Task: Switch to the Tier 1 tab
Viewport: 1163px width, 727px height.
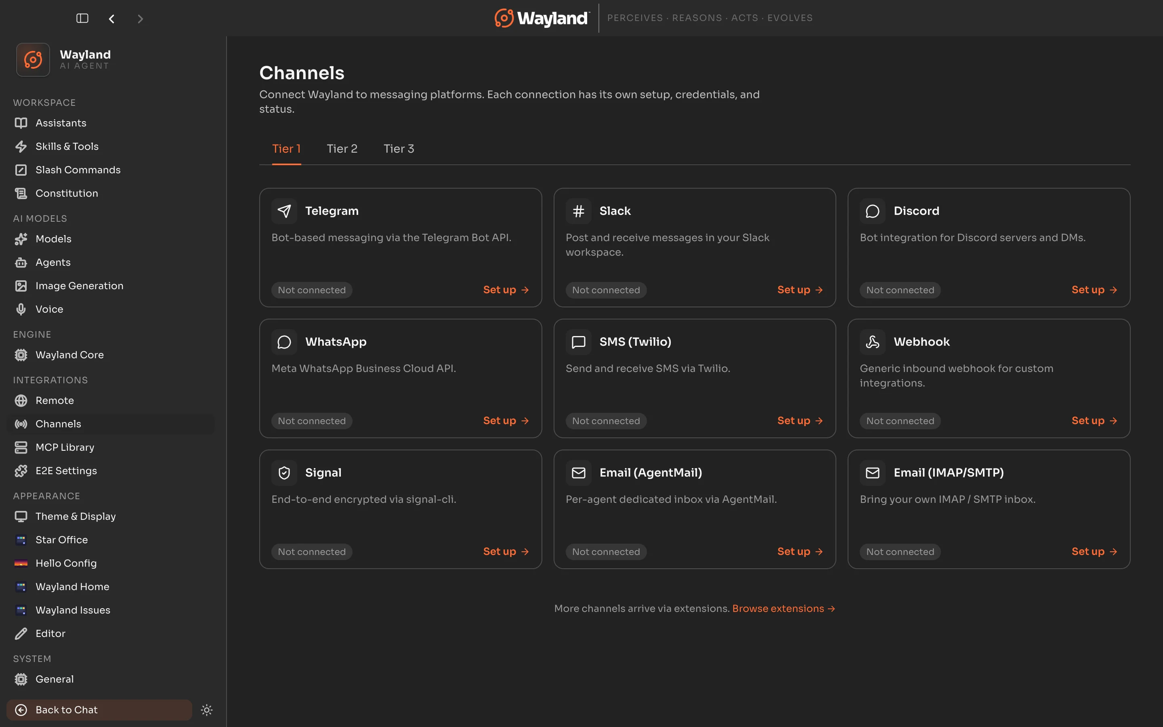Action: 286,149
